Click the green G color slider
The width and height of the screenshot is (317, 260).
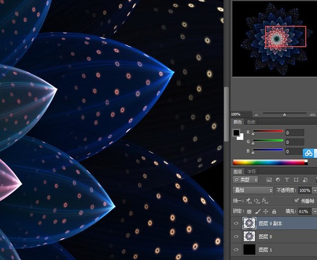click(x=268, y=140)
